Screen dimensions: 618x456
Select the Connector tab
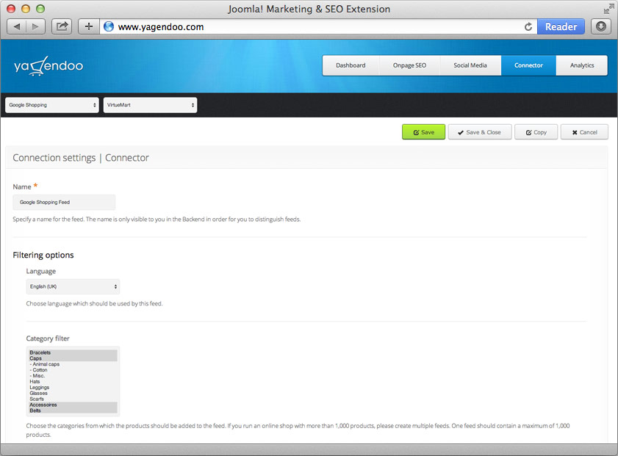(528, 65)
